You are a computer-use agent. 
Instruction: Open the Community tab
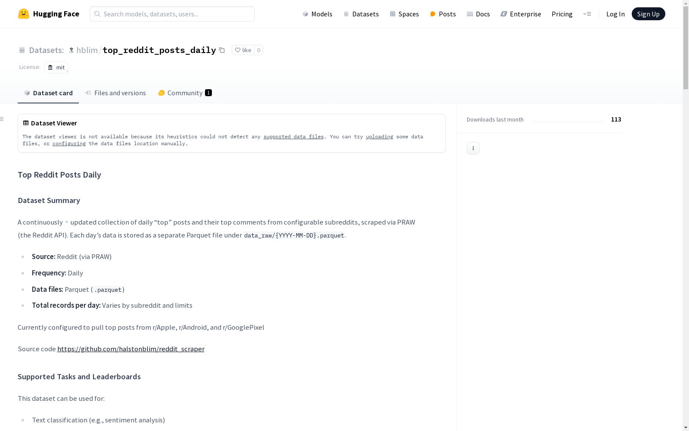tap(185, 93)
